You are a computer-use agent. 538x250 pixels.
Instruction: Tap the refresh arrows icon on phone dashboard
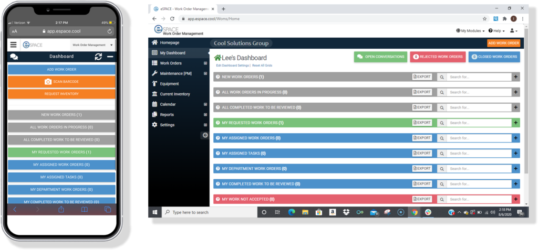click(x=98, y=57)
